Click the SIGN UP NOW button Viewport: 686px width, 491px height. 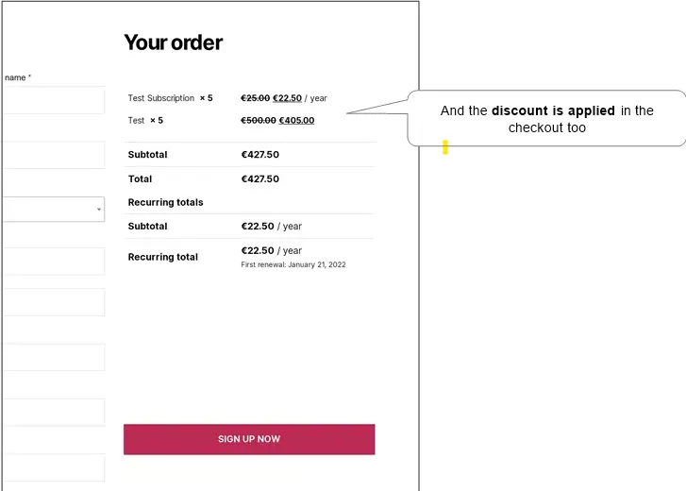tap(249, 439)
